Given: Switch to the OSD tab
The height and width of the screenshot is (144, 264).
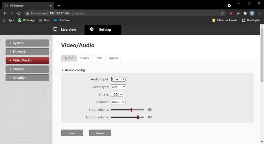Looking at the screenshot, I should tap(99, 58).
